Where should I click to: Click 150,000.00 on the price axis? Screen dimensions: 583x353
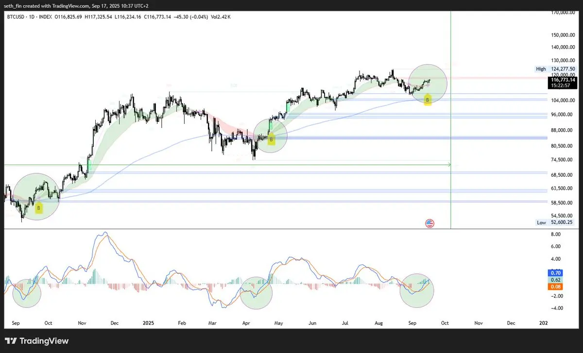pos(563,35)
